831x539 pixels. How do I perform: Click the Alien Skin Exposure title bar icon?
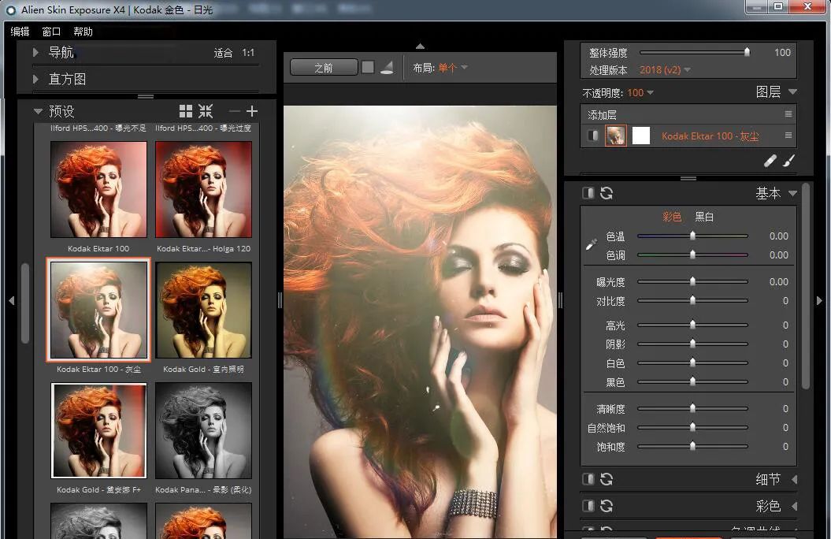coord(10,10)
